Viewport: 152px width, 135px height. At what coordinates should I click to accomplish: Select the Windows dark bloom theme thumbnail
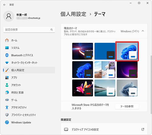click(82, 70)
